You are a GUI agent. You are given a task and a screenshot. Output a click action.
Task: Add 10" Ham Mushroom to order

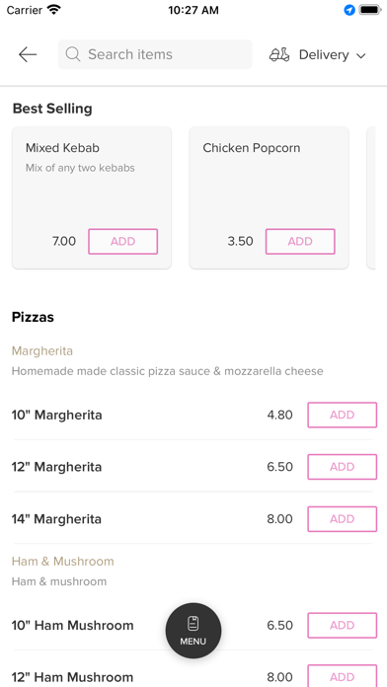pyautogui.click(x=343, y=625)
